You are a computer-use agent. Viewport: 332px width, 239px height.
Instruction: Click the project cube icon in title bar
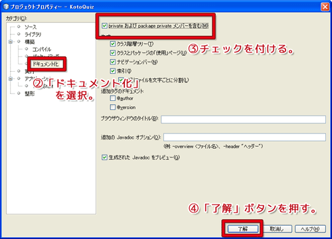coord(6,7)
